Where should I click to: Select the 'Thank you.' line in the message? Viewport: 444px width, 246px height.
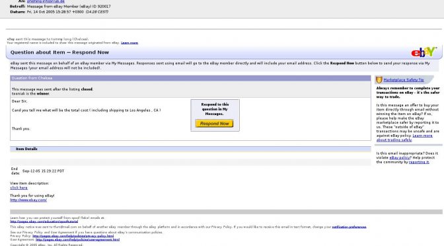(x=20, y=129)
